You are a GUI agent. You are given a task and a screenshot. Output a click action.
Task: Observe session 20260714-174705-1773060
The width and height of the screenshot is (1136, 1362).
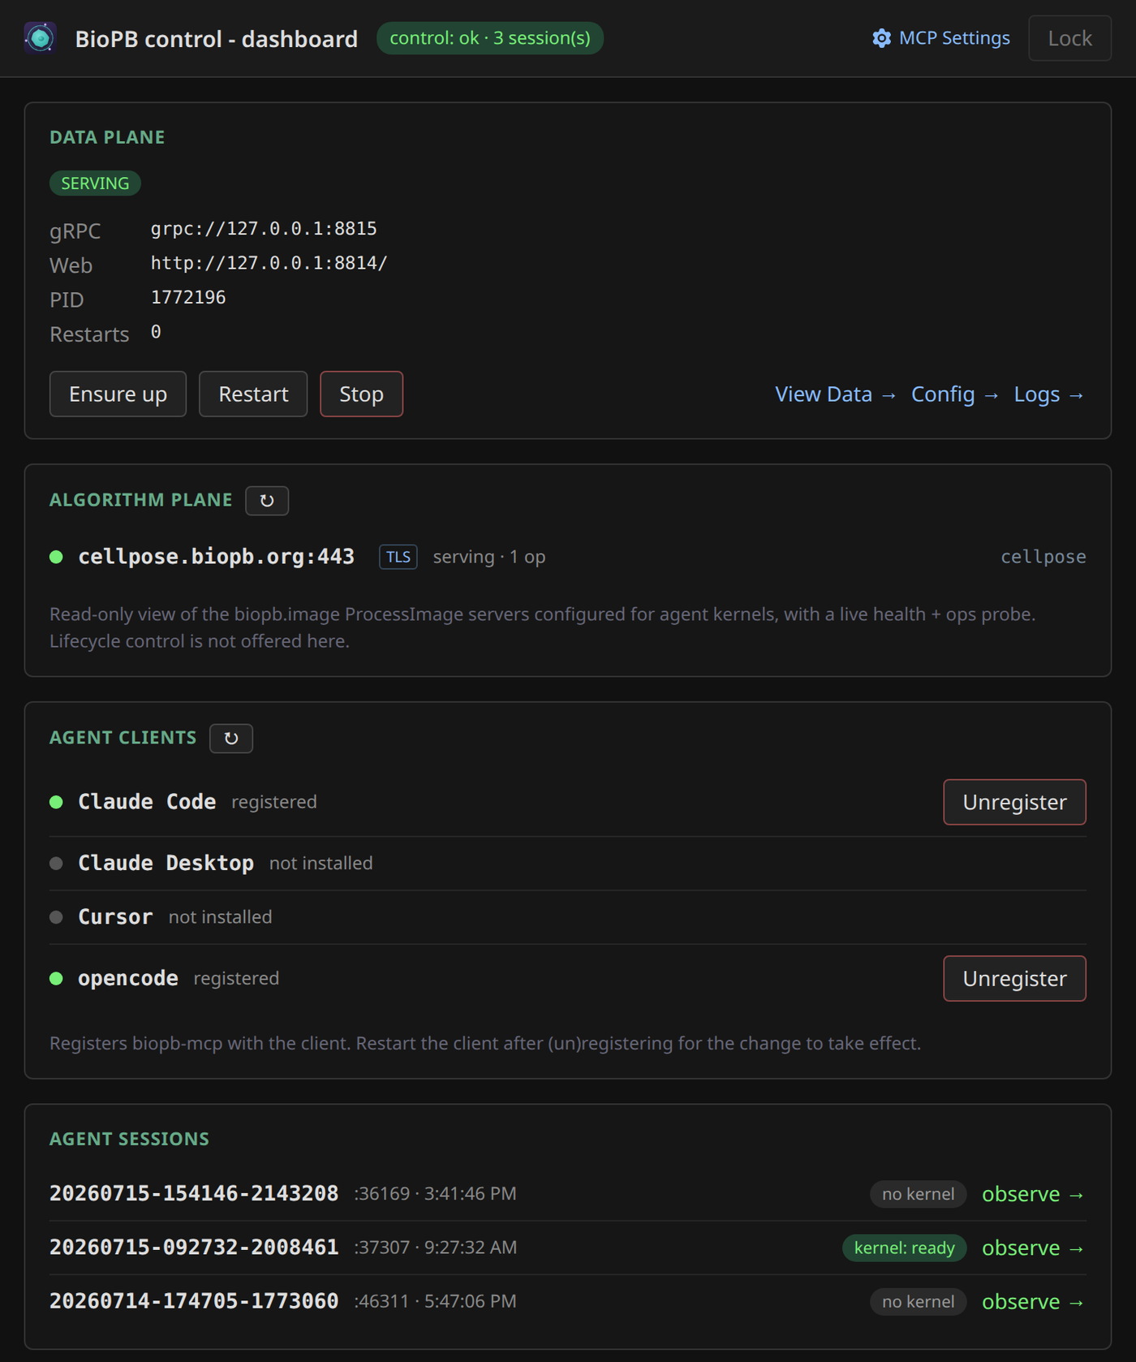[1033, 1302]
